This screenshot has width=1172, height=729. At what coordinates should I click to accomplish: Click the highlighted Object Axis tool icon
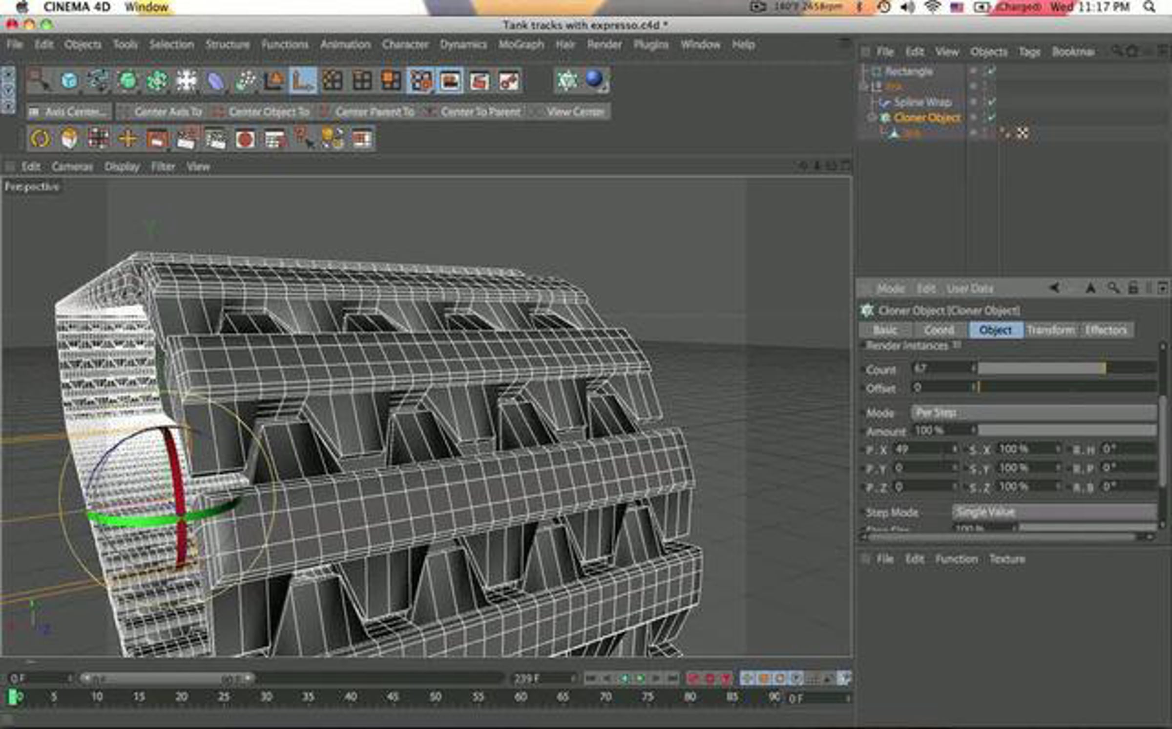tap(303, 80)
